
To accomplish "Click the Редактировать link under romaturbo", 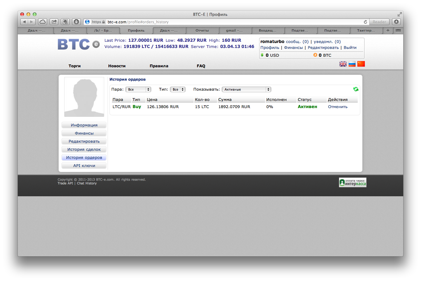I will [x=323, y=47].
